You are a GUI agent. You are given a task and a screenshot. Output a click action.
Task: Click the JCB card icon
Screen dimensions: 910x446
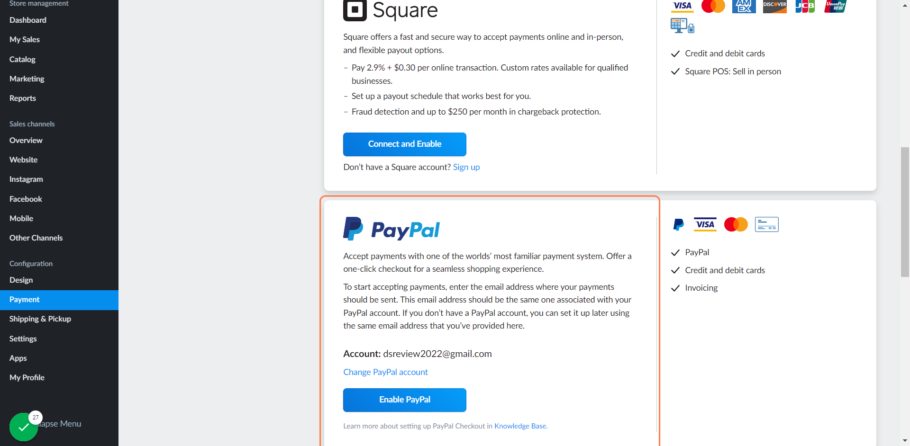[805, 6]
